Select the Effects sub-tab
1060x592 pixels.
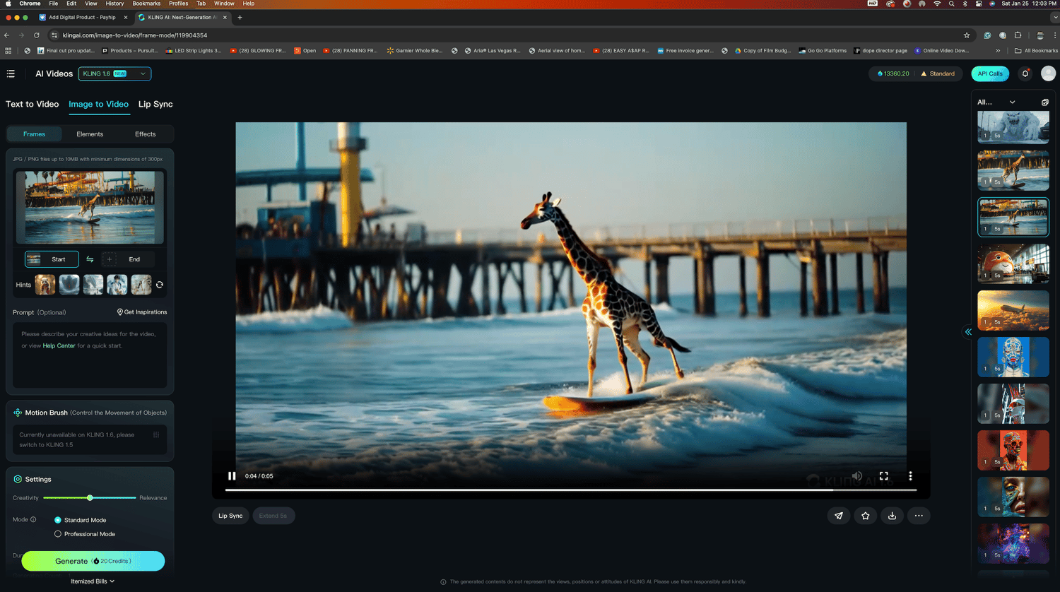point(146,134)
